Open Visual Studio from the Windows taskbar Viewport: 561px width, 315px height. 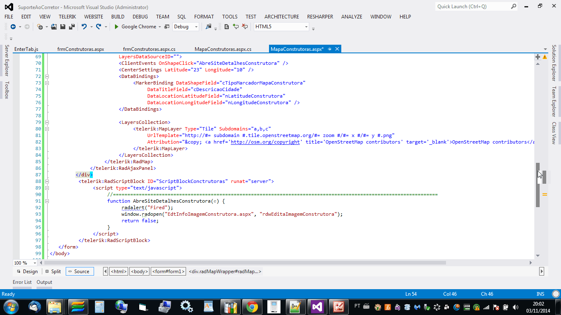coord(317,306)
